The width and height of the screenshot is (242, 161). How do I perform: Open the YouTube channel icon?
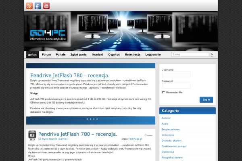tap(46, 6)
